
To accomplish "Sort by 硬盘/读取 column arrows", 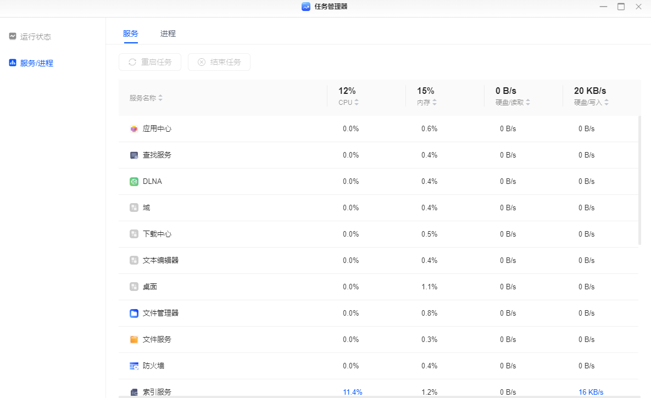I will pos(528,102).
